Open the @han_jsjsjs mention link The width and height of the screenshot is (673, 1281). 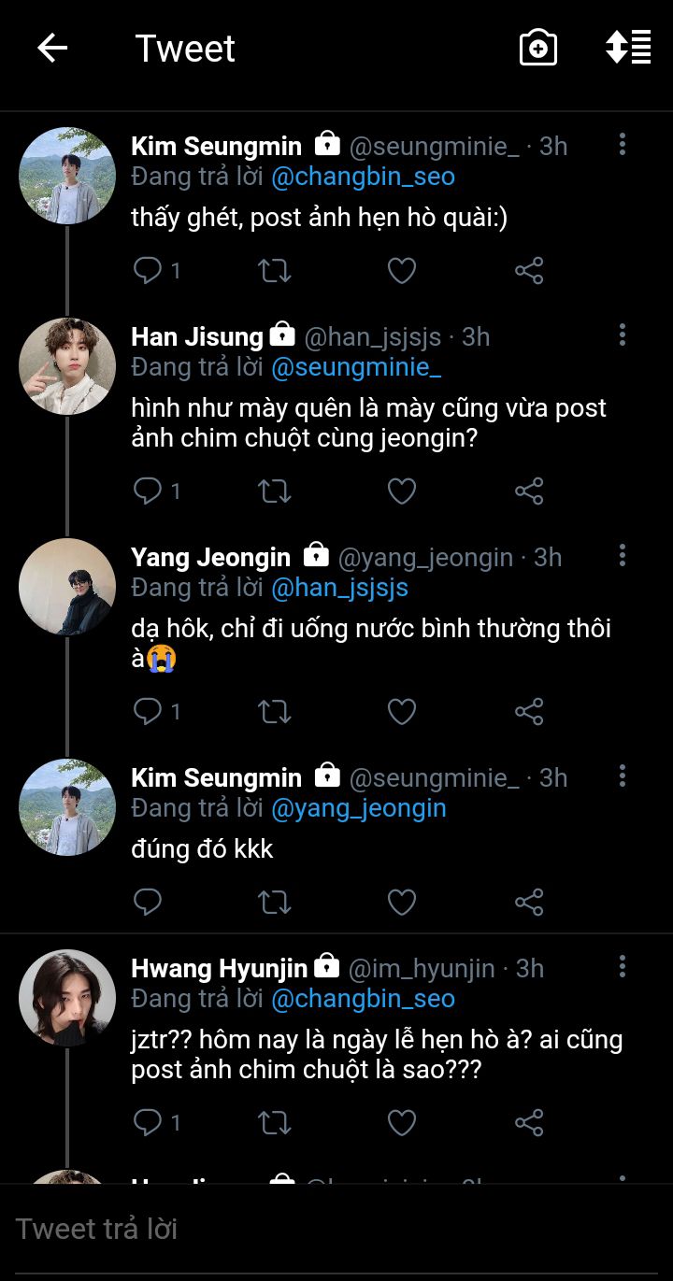(339, 588)
